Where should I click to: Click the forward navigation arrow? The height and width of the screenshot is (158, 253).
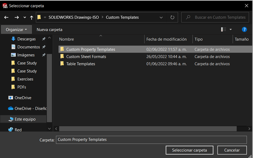[x=17, y=17]
